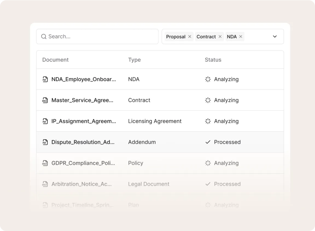Click the magnifying glass search icon
This screenshot has height=231, width=315.
43,36
